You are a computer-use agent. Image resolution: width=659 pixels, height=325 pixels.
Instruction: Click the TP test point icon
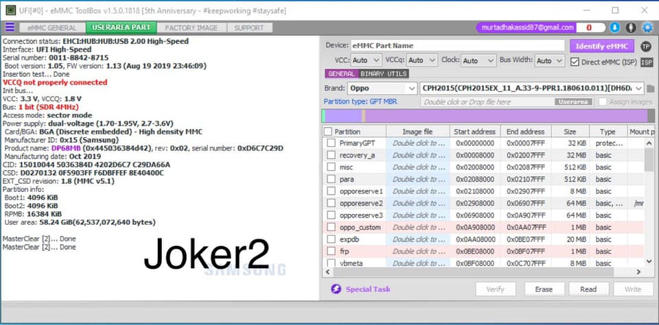click(645, 46)
